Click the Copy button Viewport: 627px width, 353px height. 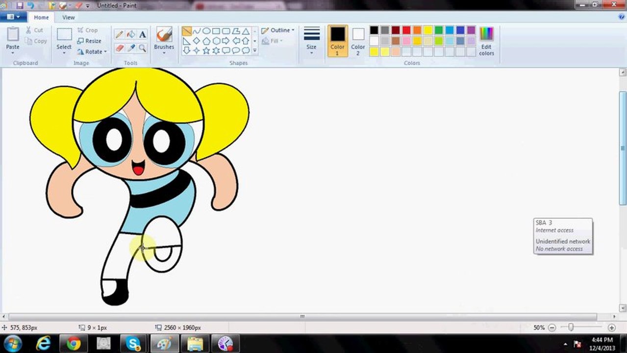36,41
